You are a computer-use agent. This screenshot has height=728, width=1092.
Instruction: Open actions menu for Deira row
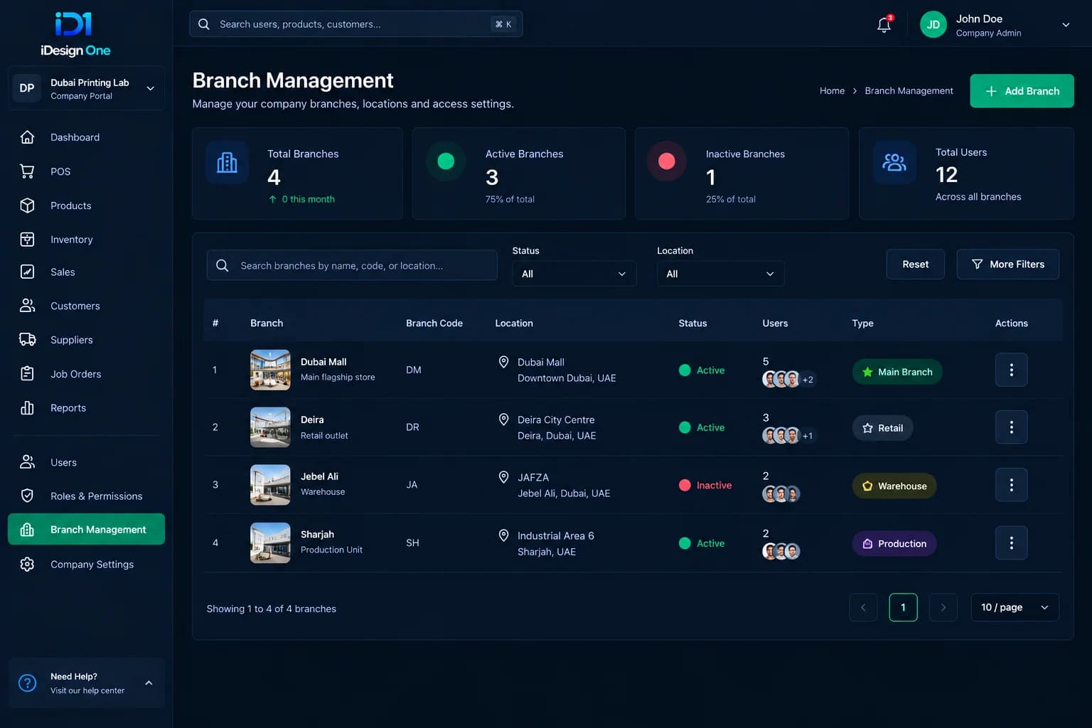coord(1011,427)
